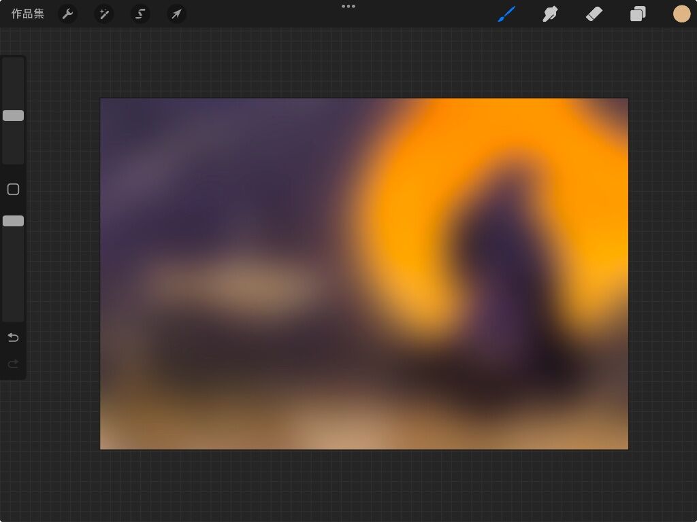
Task: Activate the Selection tool S icon
Action: click(140, 14)
